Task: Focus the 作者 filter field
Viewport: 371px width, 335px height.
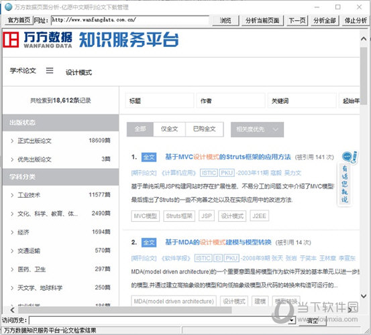Action: pyautogui.click(x=231, y=100)
